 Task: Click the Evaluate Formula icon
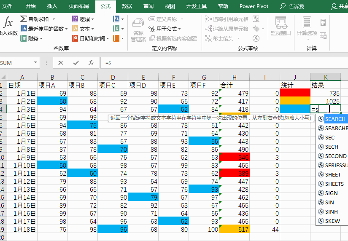coord(256,38)
